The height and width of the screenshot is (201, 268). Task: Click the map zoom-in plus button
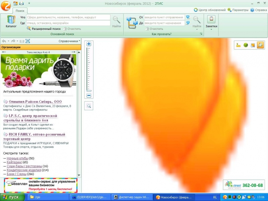point(89,44)
